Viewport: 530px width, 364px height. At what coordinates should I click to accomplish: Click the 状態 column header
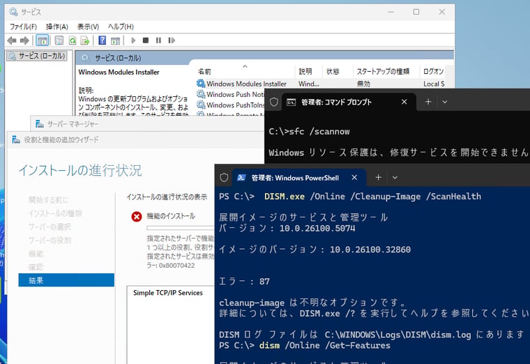(x=337, y=71)
